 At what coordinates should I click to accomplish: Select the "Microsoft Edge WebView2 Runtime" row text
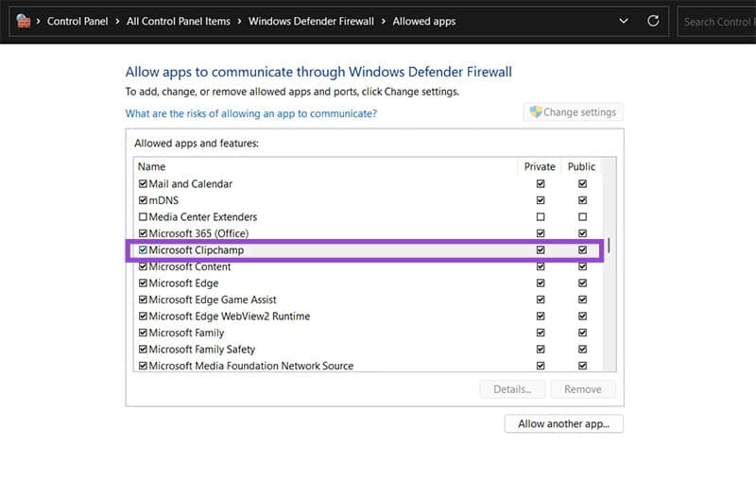(x=230, y=317)
